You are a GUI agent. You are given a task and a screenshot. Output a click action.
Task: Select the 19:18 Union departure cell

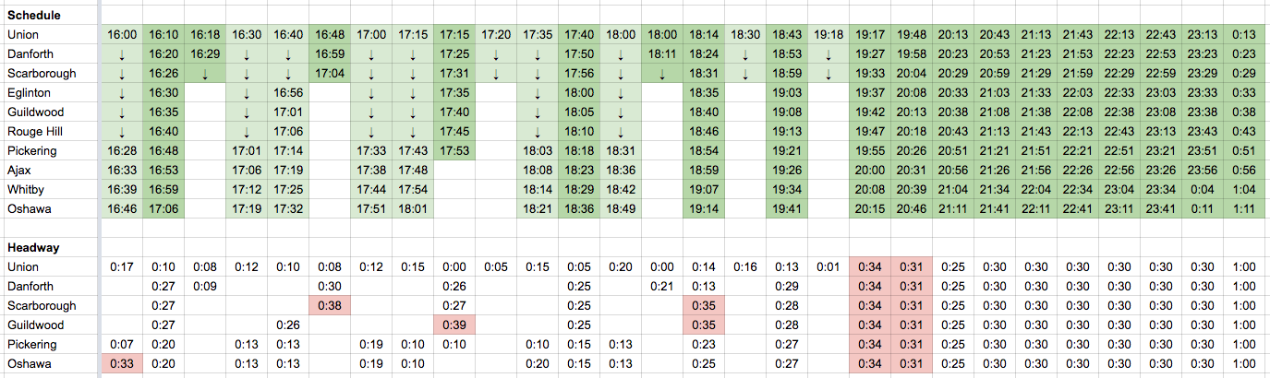pyautogui.click(x=829, y=35)
